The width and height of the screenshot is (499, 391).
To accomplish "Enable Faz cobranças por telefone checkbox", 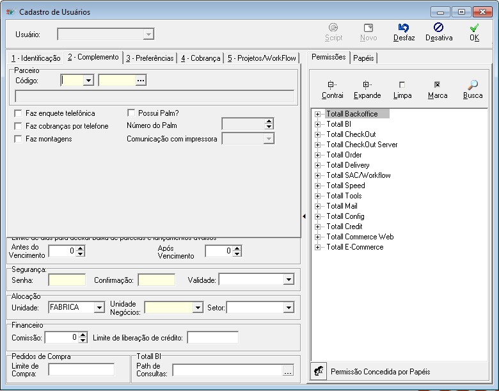I will point(18,126).
